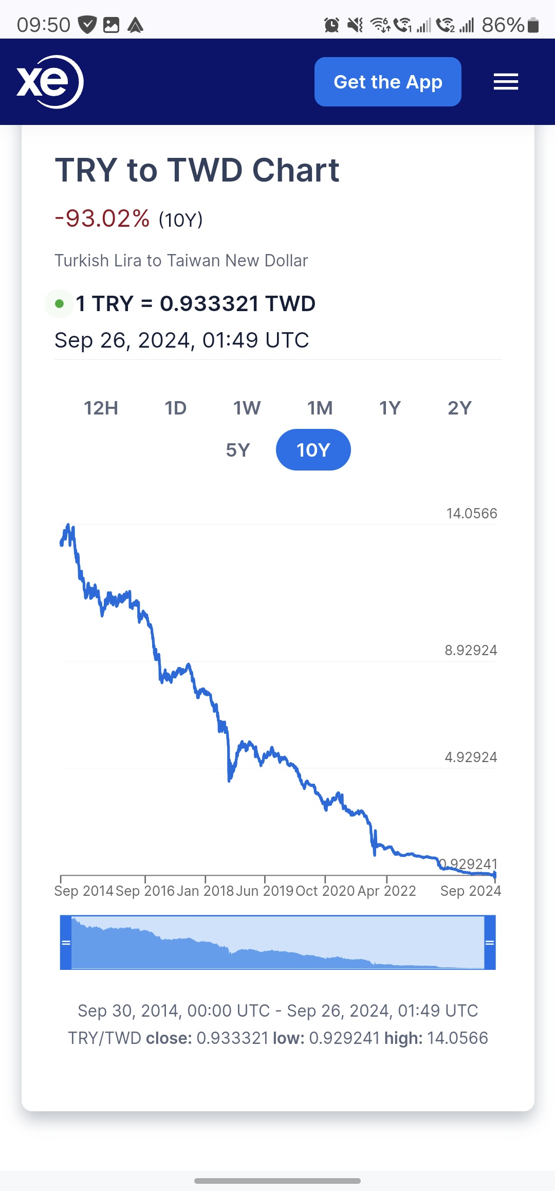Tap the alarm clock status icon

click(331, 25)
